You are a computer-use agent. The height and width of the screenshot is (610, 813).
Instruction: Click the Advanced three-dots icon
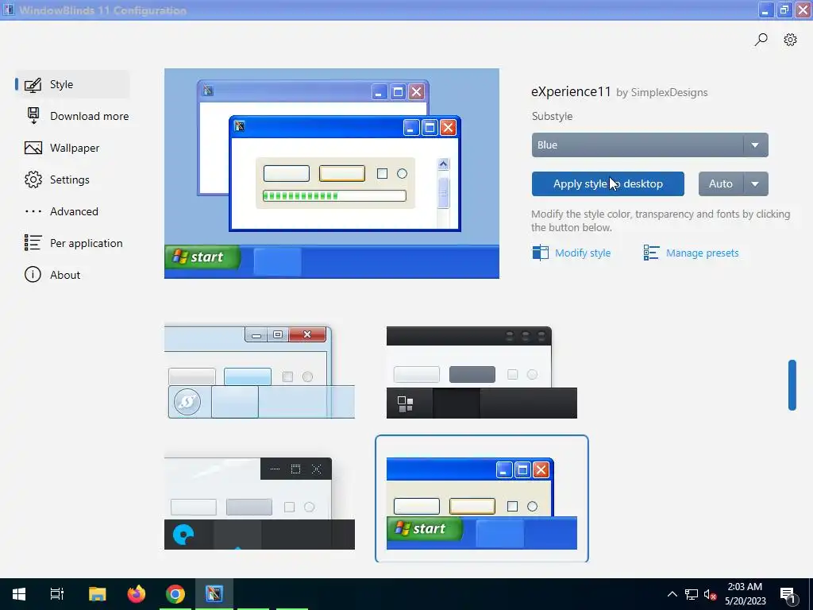(x=33, y=211)
